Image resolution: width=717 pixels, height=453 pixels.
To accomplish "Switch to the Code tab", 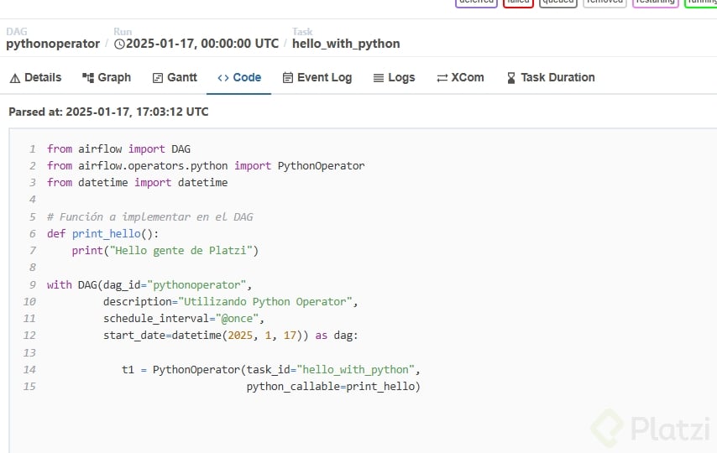I will click(239, 77).
